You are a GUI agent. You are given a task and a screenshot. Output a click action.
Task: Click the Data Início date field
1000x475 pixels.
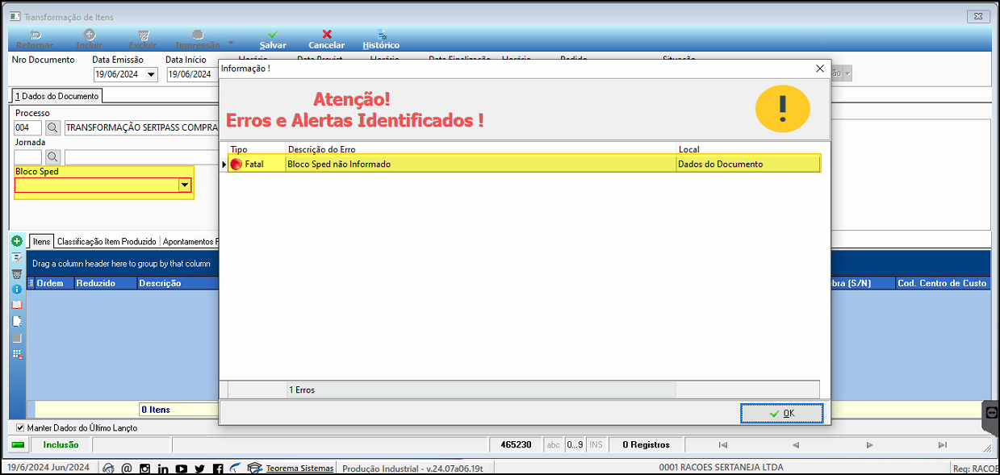tap(192, 75)
